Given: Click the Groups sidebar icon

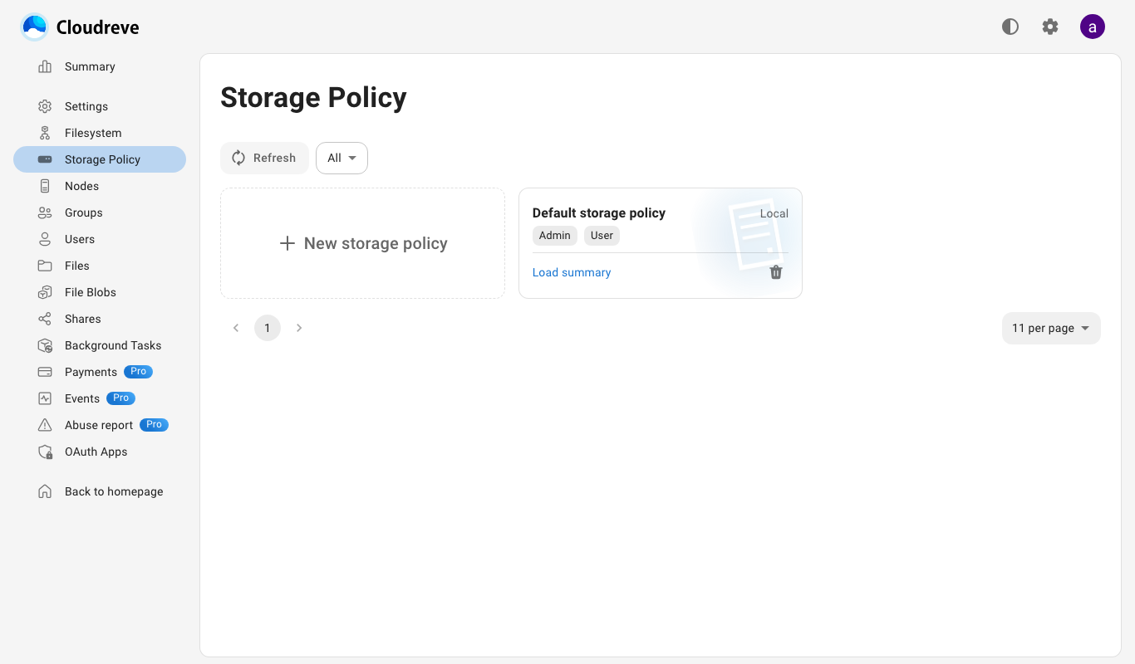Looking at the screenshot, I should point(45,212).
